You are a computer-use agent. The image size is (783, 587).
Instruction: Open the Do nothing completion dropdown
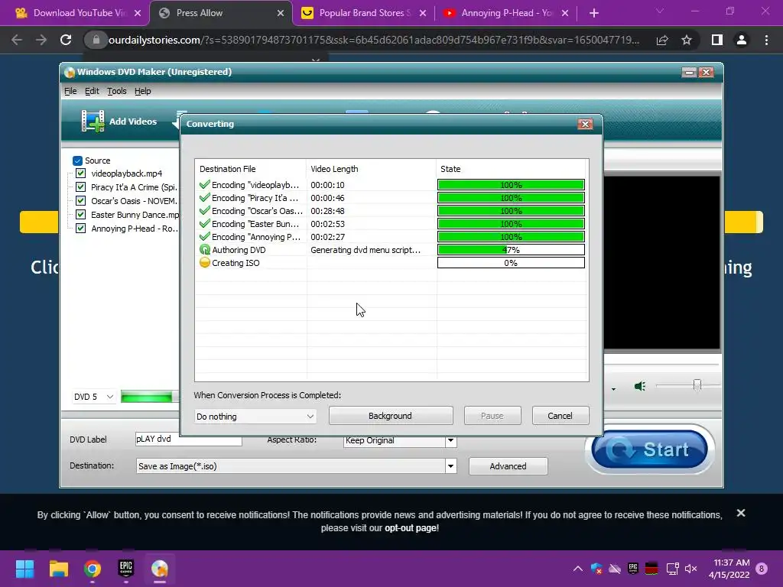coord(255,417)
